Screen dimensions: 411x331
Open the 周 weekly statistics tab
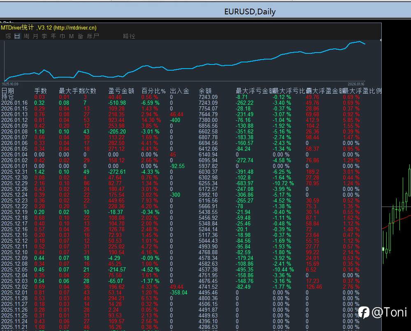tap(26, 36)
